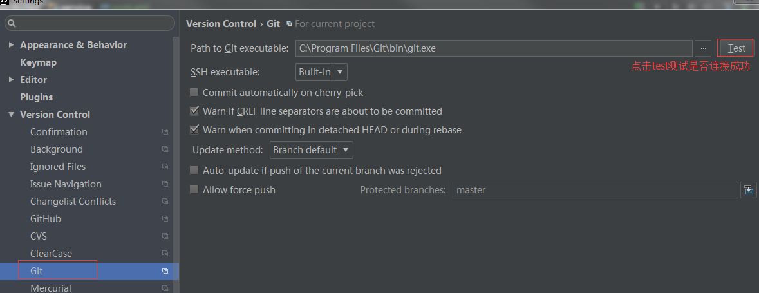Viewport: 759px width, 293px height.
Task: Open the Mercurial settings page
Action: [51, 288]
